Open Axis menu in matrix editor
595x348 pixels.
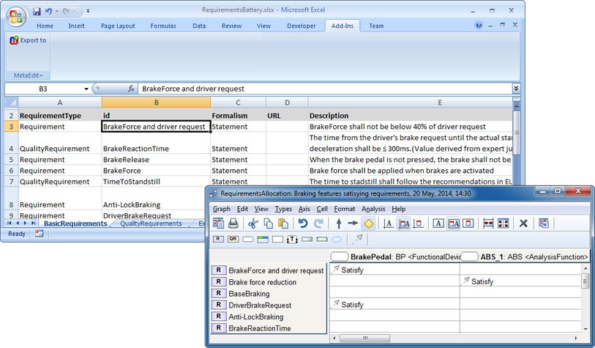click(x=304, y=209)
